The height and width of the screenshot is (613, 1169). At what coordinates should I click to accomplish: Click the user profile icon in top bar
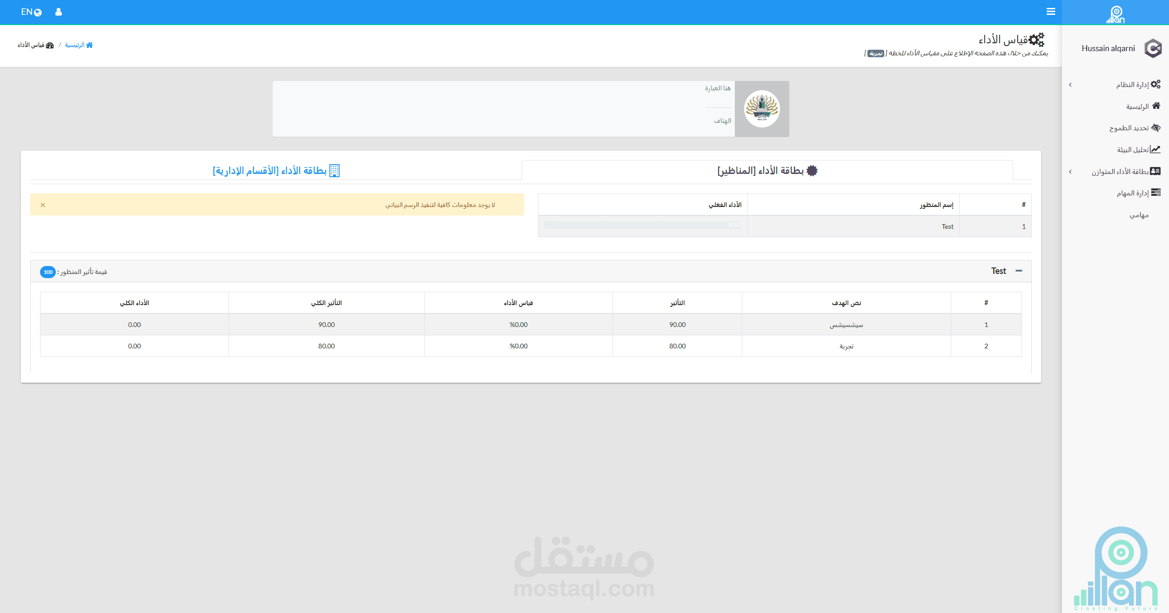point(59,12)
